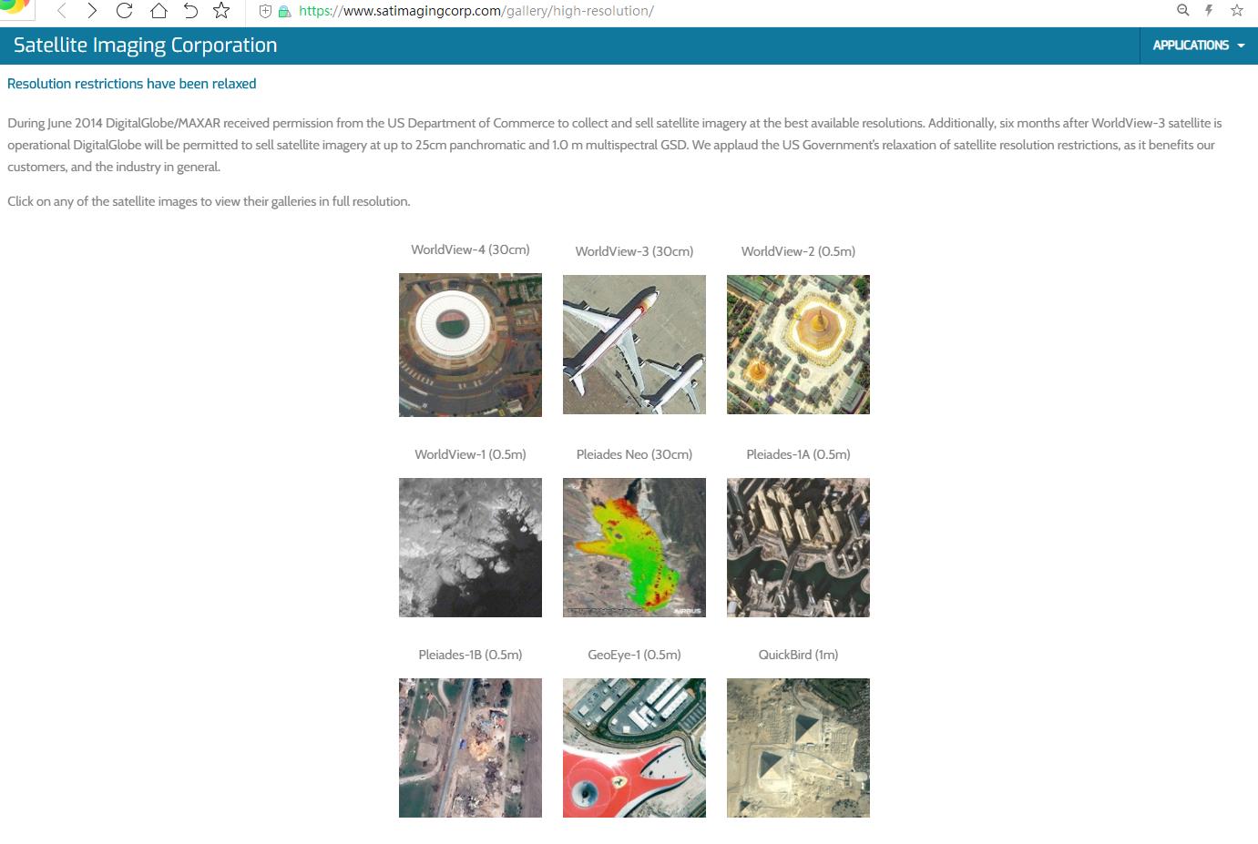Open the Satellite Imaging Corporation home link

146,46
